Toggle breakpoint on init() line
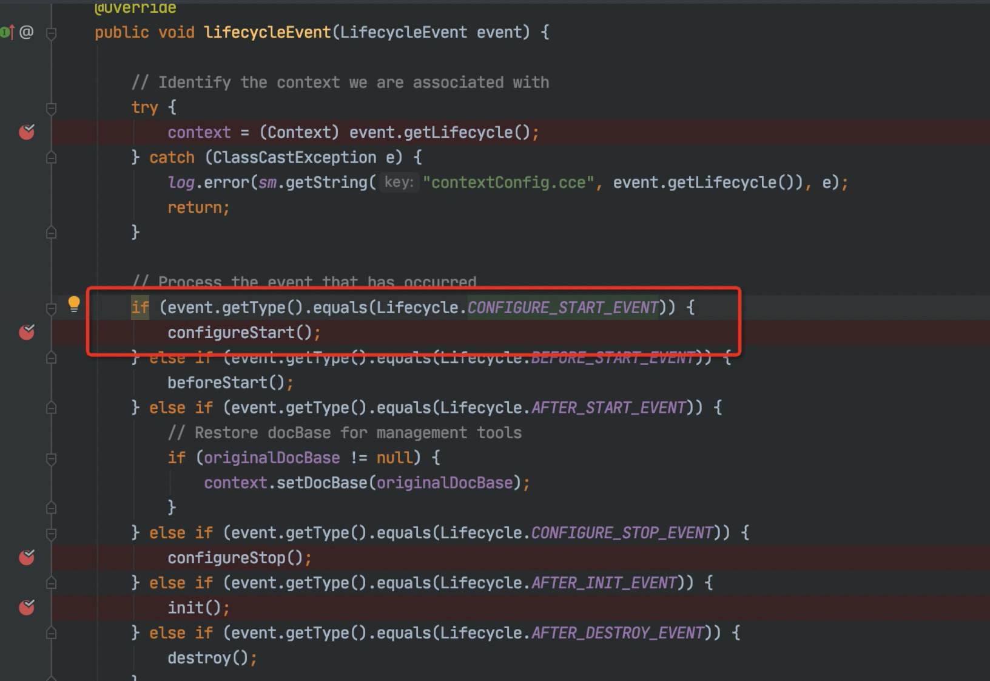 27,607
